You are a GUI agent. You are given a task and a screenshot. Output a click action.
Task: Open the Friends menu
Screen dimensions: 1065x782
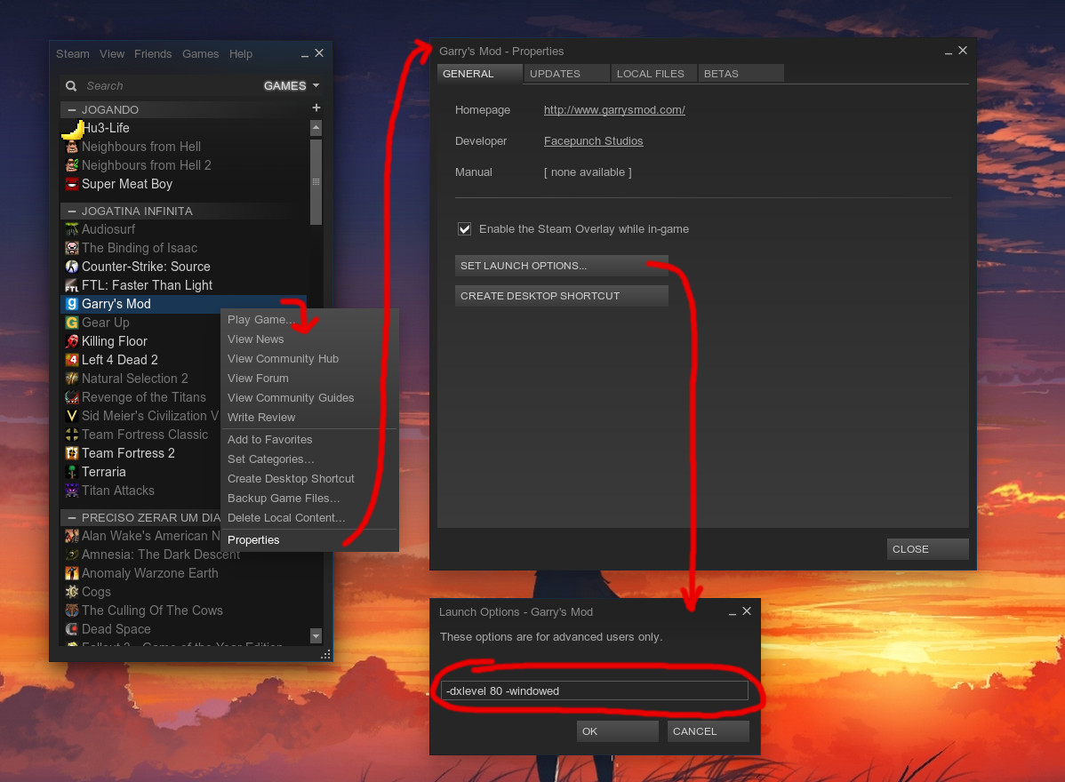point(153,53)
